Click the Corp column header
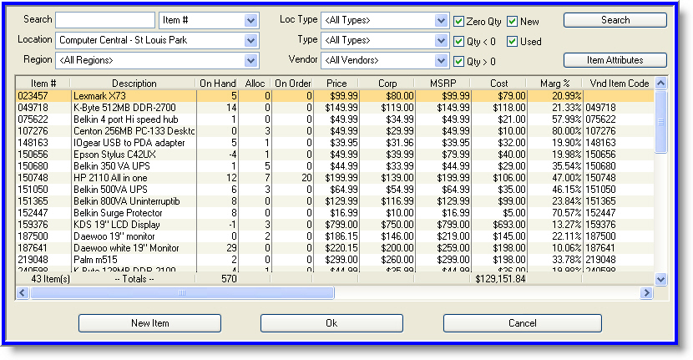This screenshot has height=360, width=693. (x=387, y=84)
